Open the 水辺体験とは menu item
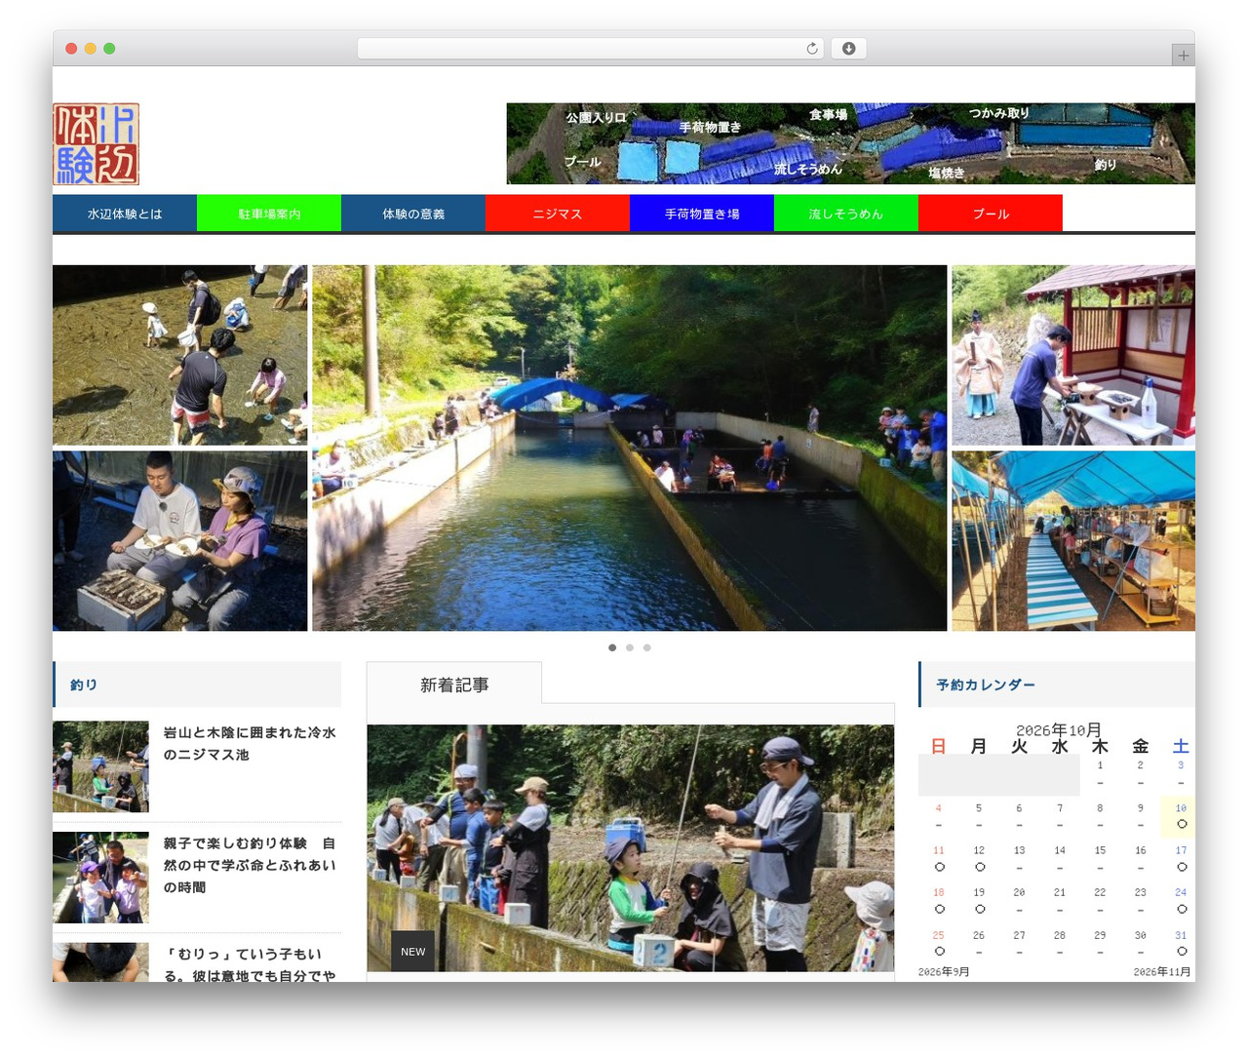1248x1057 pixels. point(125,214)
